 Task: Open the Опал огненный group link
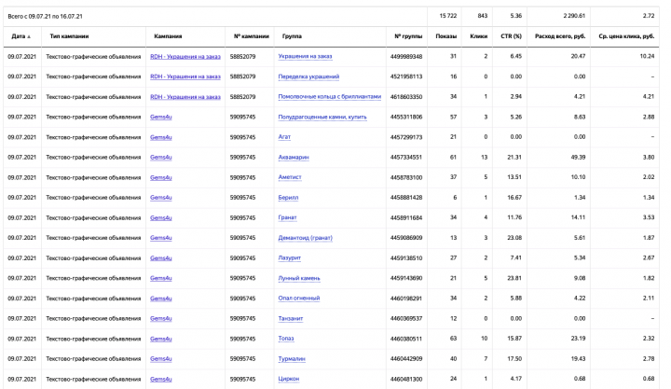click(x=299, y=299)
